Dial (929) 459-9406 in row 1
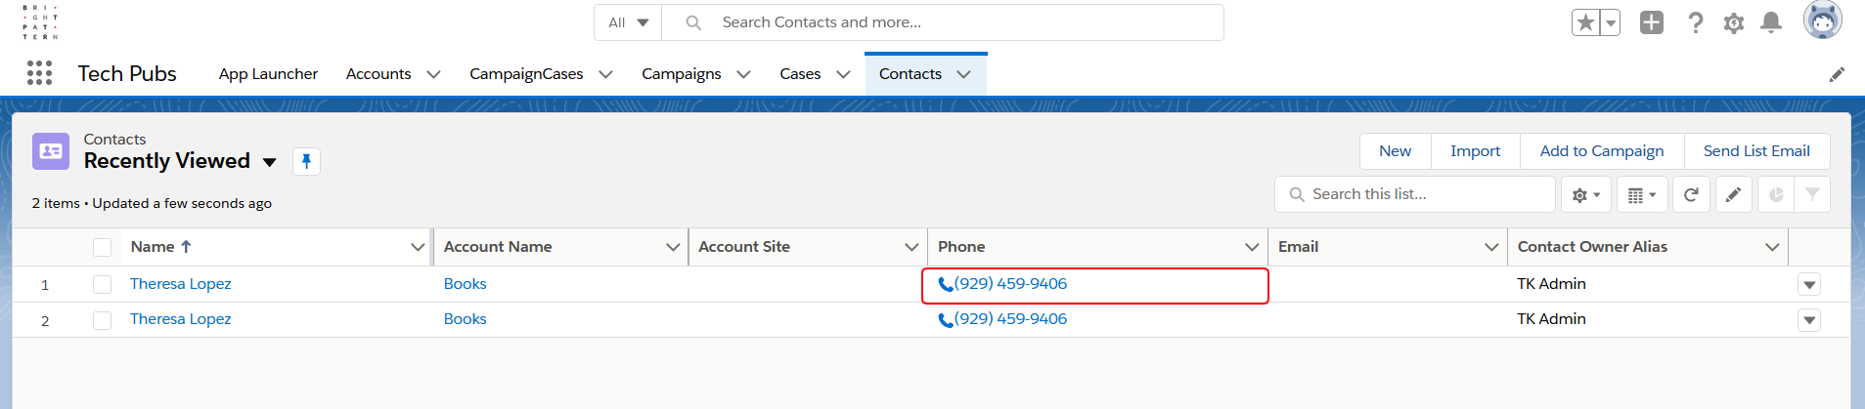 pos(1002,284)
